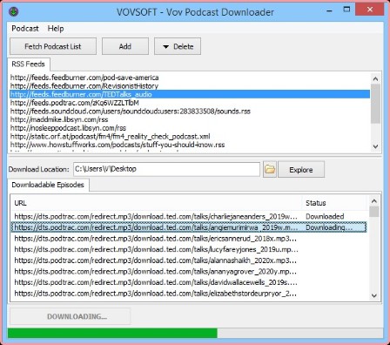This screenshot has width=390, height=345.
Task: Click the Status column header
Action: [x=335, y=203]
